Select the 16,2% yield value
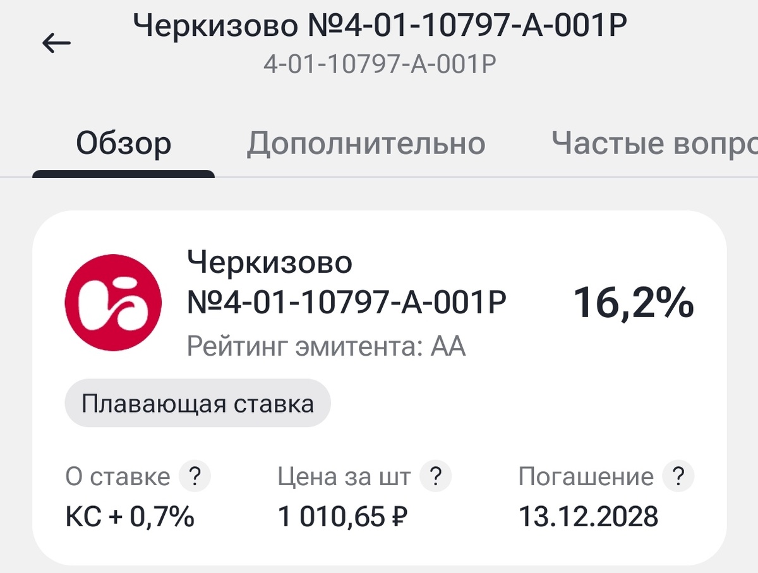 click(634, 303)
